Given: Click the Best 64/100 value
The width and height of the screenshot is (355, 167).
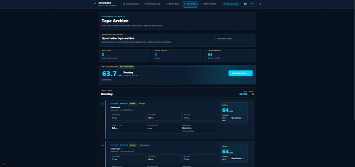Looking at the screenshot, I should [x=243, y=94].
